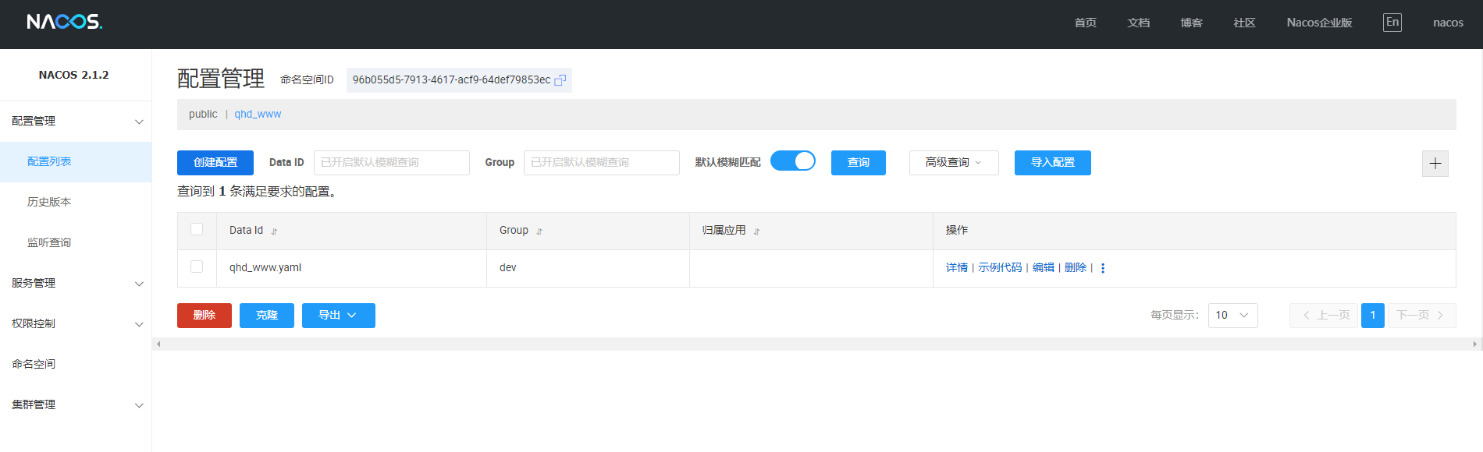Sort by 归属应用 column icon
Image resolution: width=1483 pixels, height=452 pixels.
click(756, 231)
